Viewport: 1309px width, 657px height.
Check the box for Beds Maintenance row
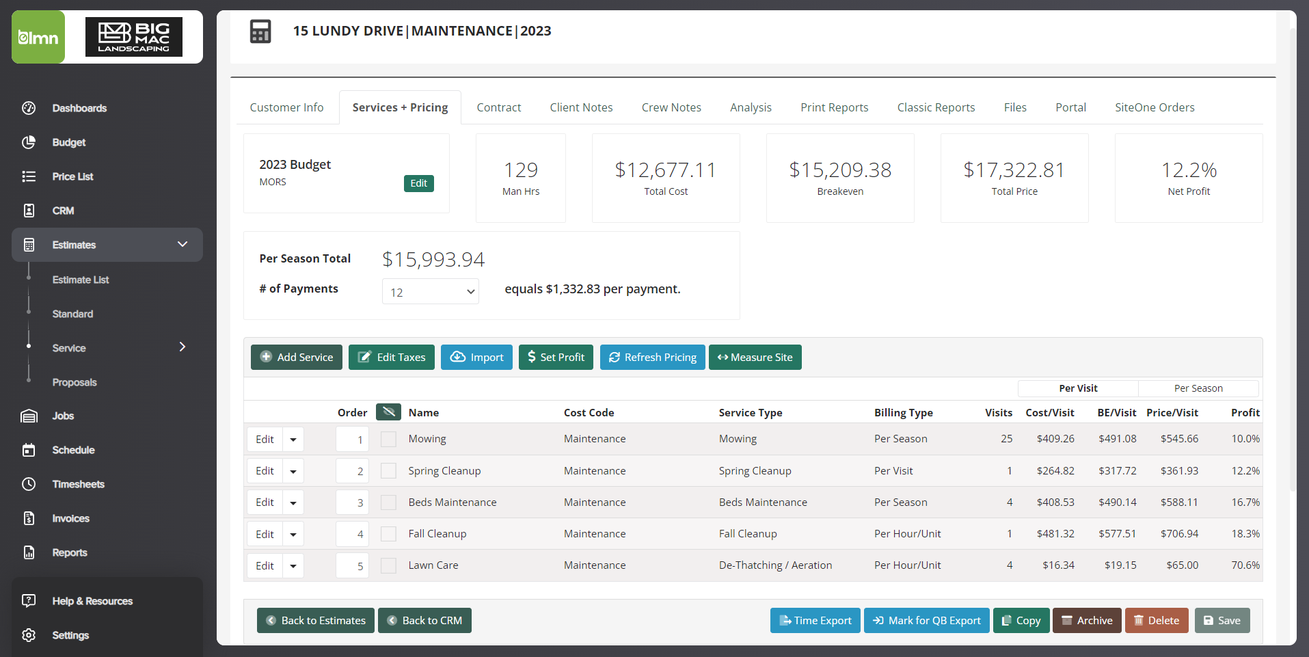(388, 502)
